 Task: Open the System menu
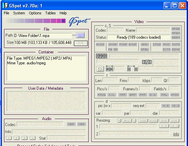coord(19,13)
